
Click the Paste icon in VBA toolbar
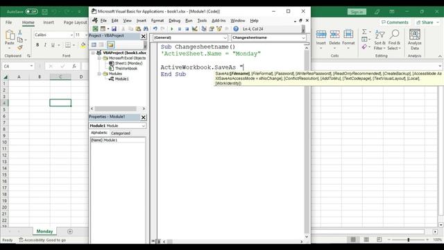pyautogui.click(x=138, y=29)
